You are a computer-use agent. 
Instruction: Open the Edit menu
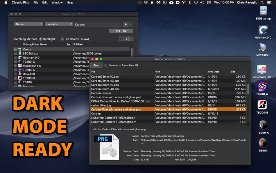(45, 2)
